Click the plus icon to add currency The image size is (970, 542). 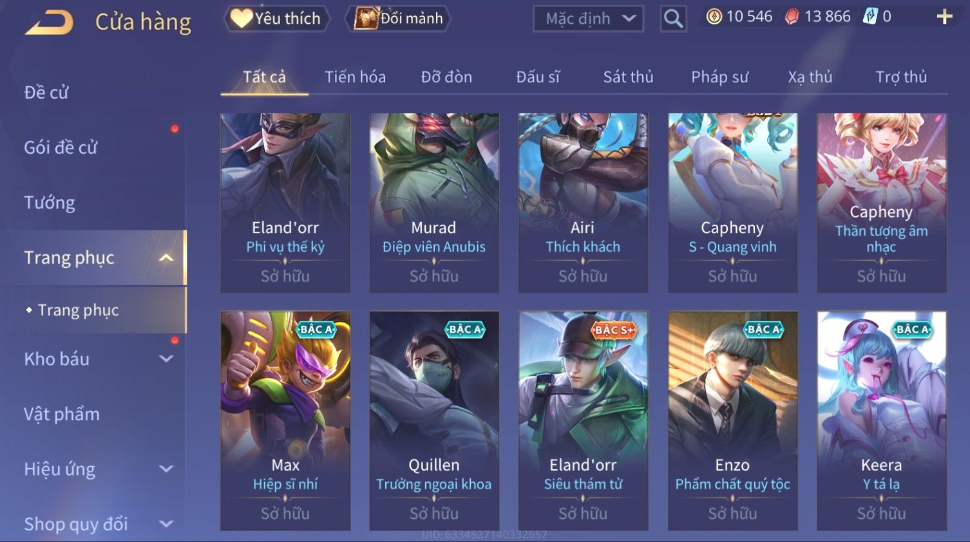[944, 17]
